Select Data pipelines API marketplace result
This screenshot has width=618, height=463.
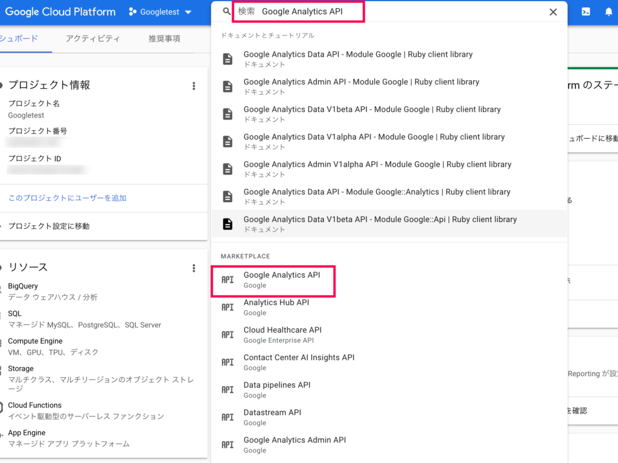coord(389,389)
